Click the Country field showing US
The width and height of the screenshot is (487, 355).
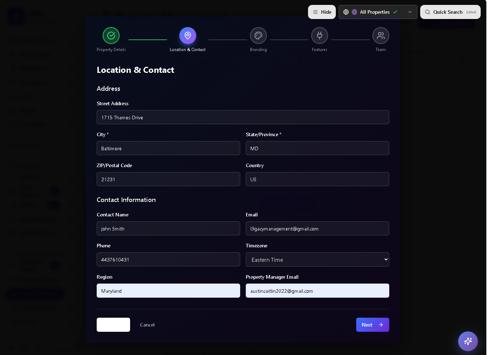[x=317, y=179]
